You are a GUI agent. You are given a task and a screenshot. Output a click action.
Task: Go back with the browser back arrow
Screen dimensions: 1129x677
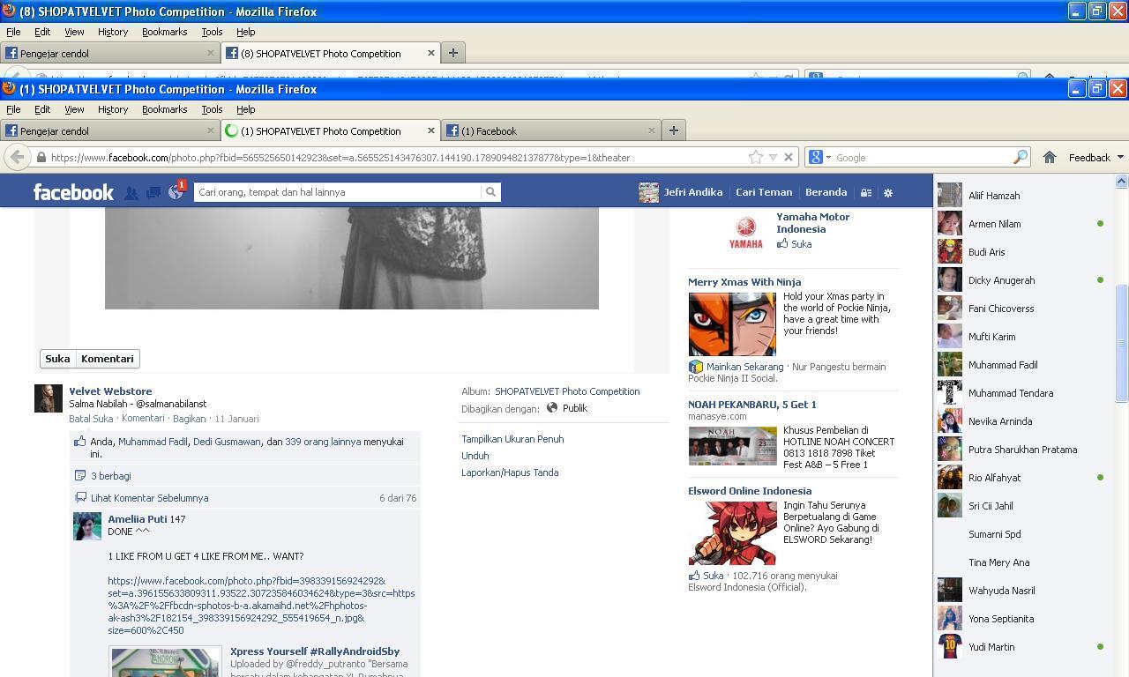[17, 157]
